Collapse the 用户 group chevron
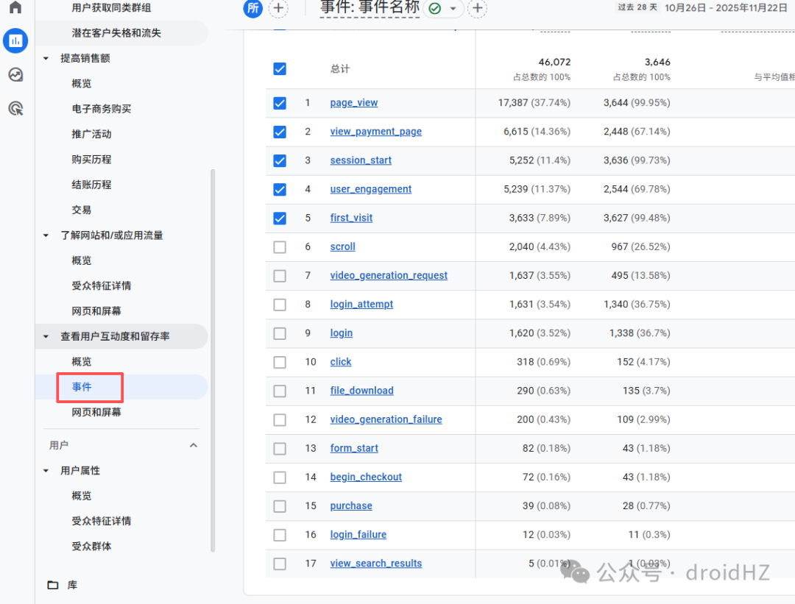The width and height of the screenshot is (795, 604). [x=193, y=445]
